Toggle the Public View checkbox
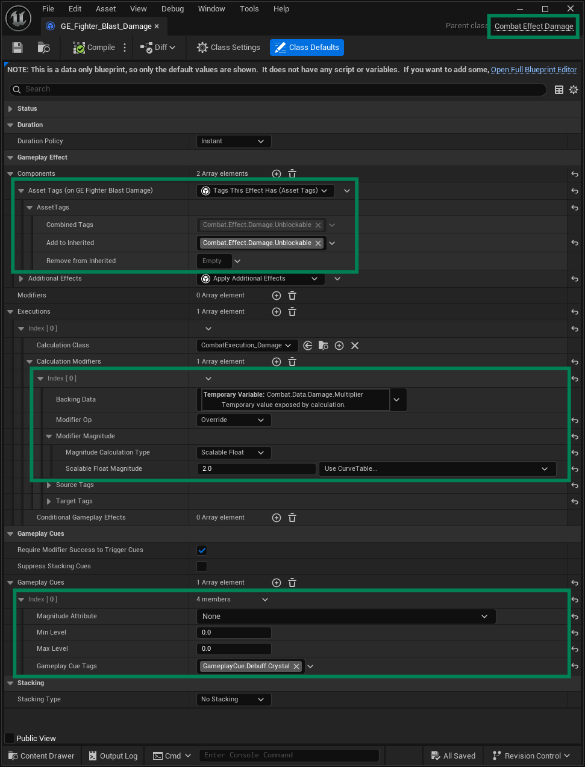 [x=10, y=738]
